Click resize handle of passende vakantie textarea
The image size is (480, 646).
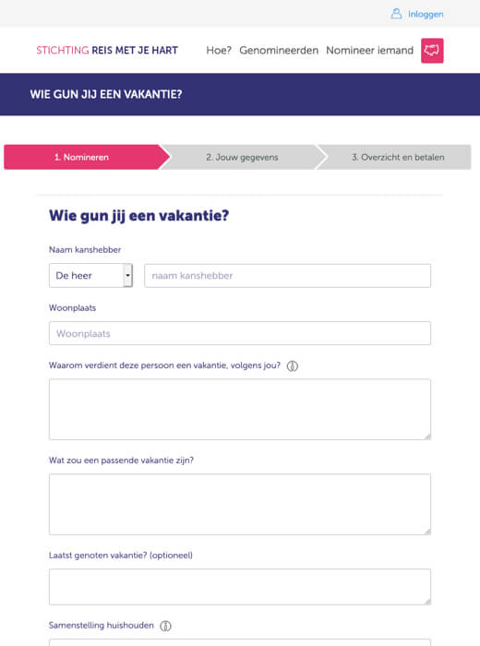[427, 532]
